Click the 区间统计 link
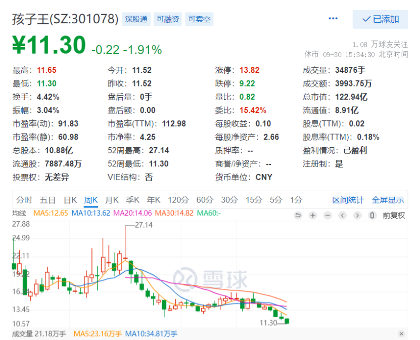420x340 pixels. pyautogui.click(x=348, y=200)
